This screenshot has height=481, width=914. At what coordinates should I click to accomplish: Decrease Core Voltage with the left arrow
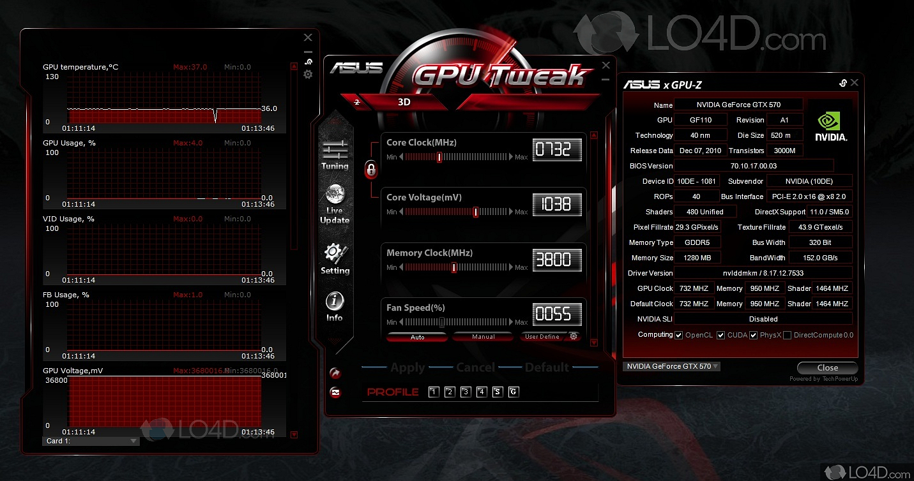pos(402,212)
